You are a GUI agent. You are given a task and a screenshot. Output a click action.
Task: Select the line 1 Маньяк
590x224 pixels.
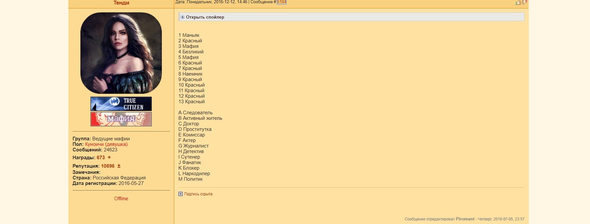tap(189, 35)
